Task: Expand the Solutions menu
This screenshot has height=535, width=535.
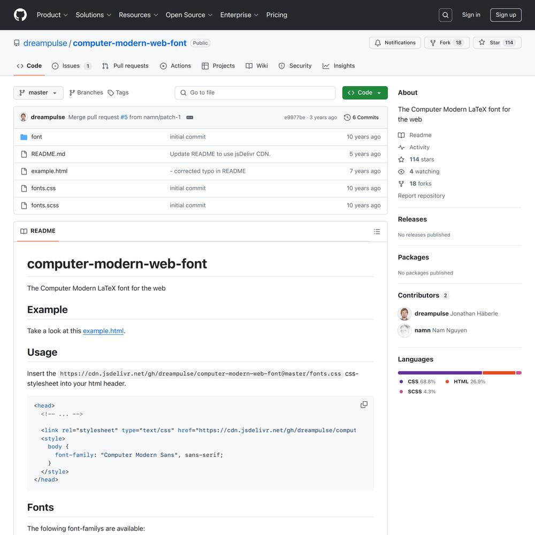Action: 94,15
